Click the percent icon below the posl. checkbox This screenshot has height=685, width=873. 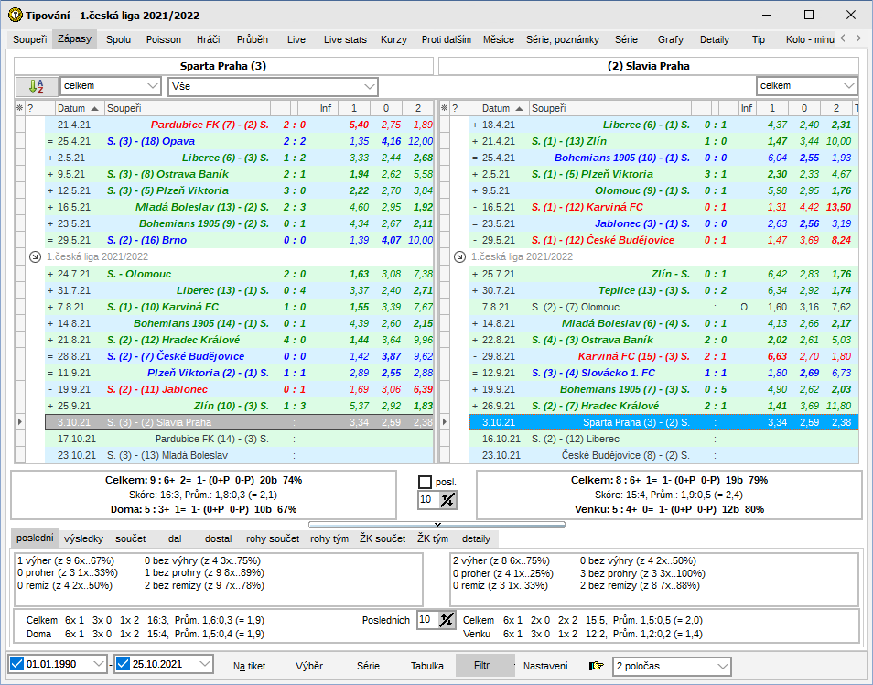pos(447,500)
